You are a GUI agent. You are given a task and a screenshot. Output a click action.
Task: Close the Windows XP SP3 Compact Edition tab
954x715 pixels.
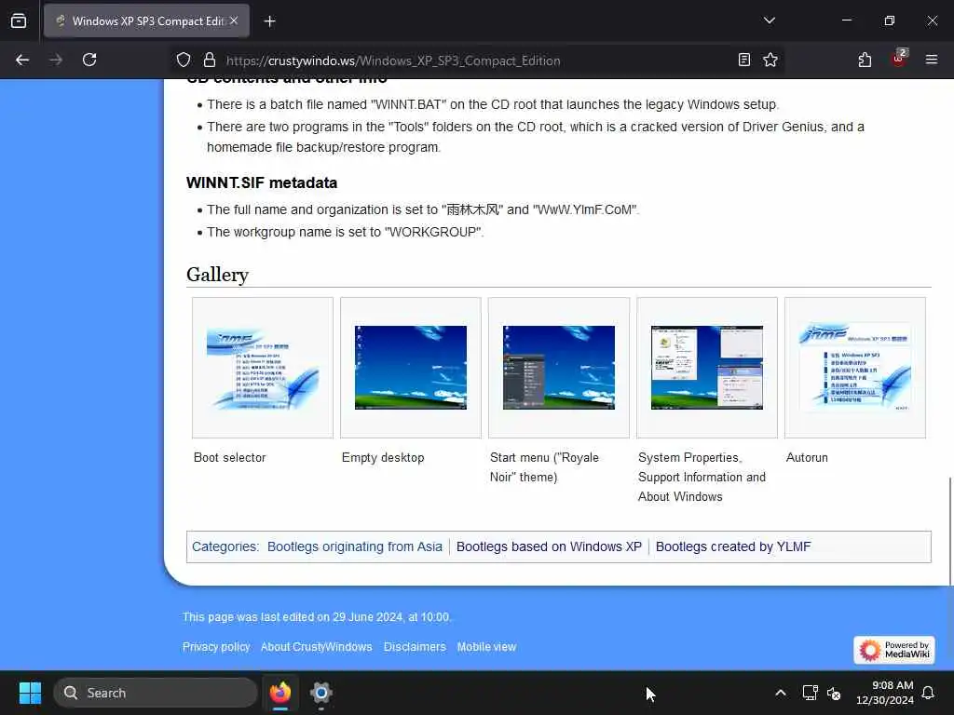coord(234,20)
